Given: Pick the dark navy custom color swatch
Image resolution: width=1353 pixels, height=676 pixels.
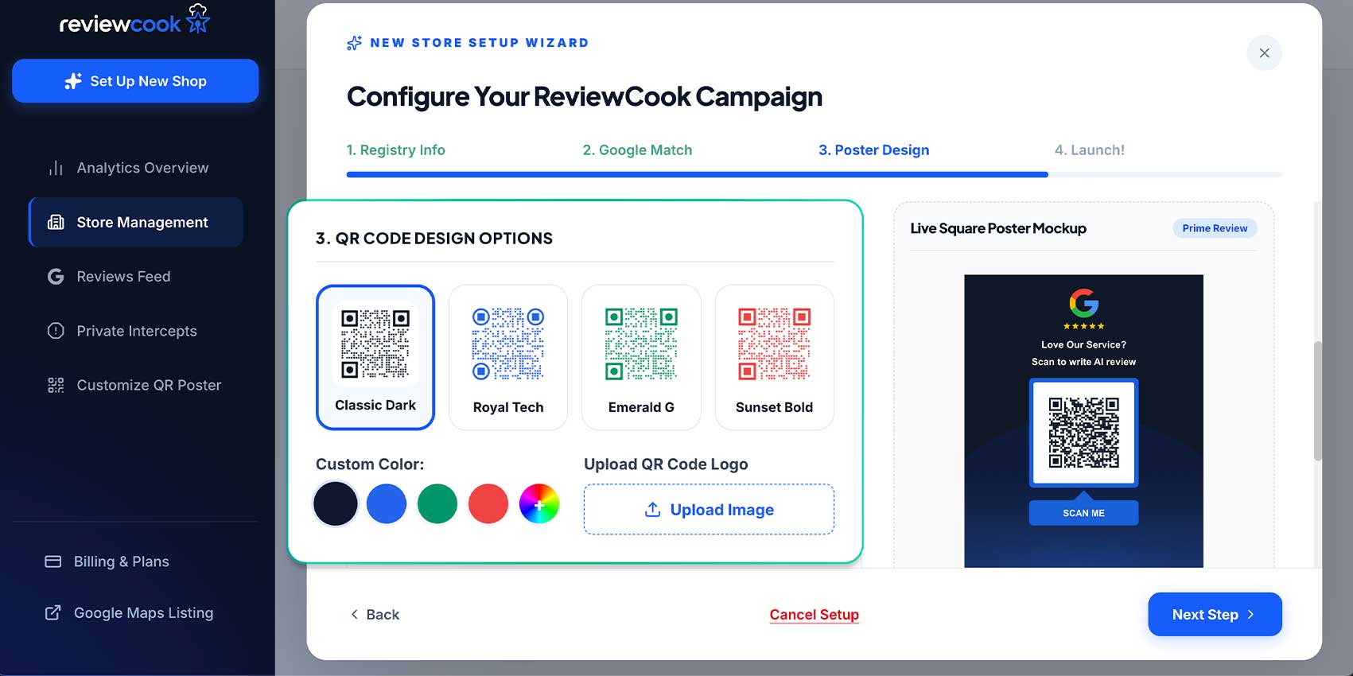Looking at the screenshot, I should tap(336, 503).
